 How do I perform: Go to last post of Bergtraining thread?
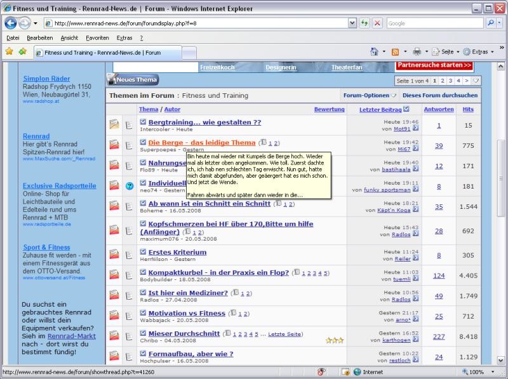[416, 129]
